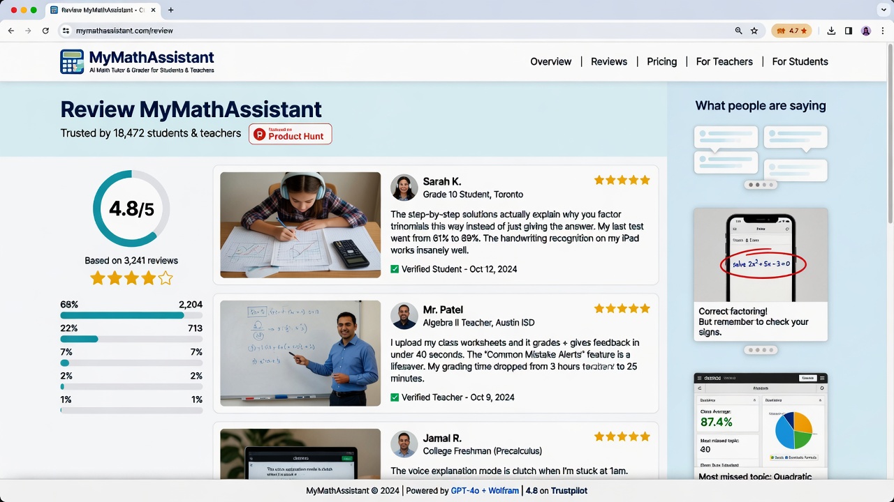This screenshot has height=502, width=894.
Task: Click the browser forward arrow
Action: [x=28, y=31]
